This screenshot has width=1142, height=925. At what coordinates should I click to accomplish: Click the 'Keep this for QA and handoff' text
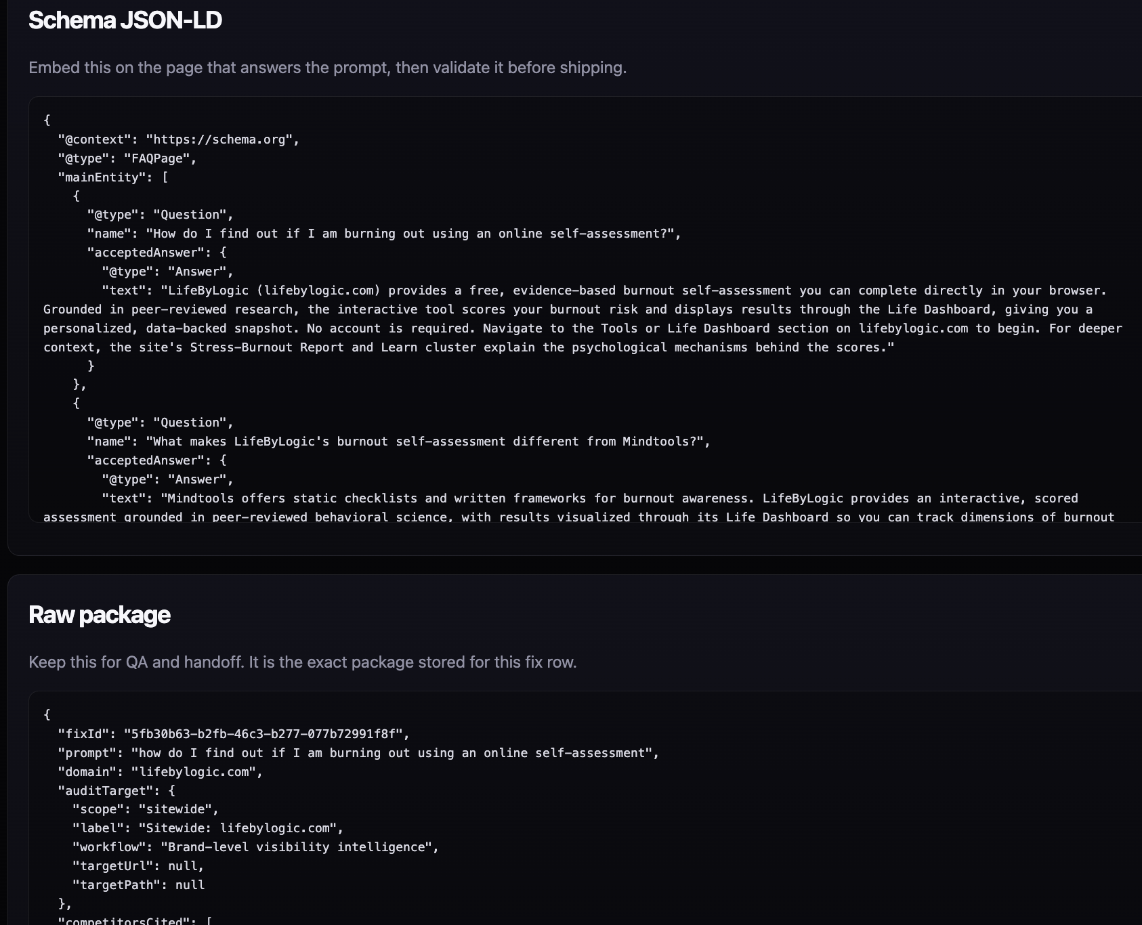tap(303, 662)
